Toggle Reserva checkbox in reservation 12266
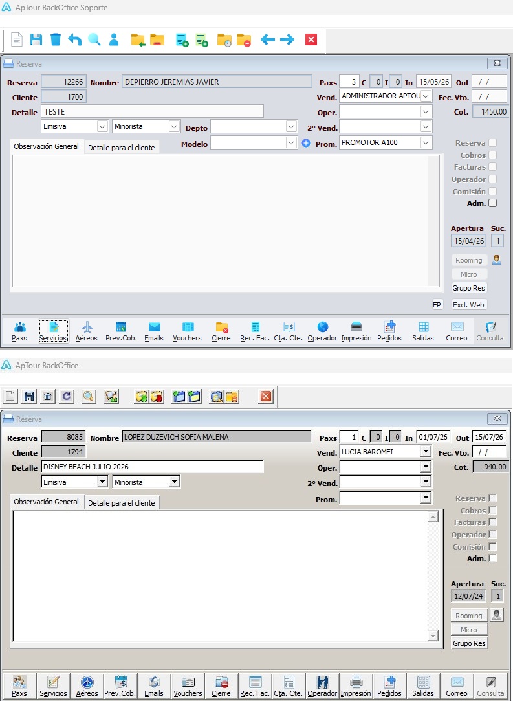 (x=492, y=143)
